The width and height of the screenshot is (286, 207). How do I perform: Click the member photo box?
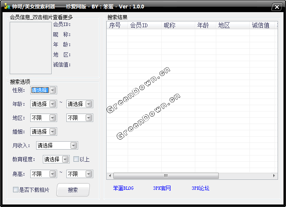(31, 48)
